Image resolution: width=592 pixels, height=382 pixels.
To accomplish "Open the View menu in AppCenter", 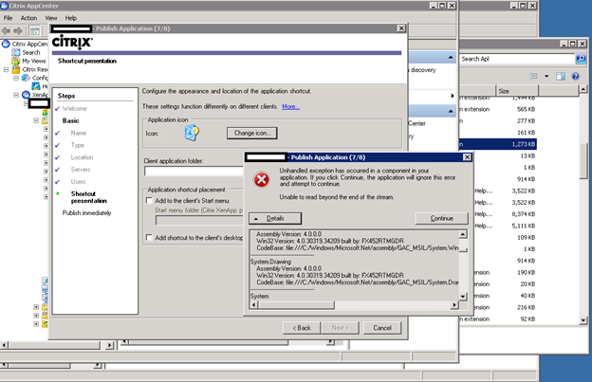I will click(x=51, y=18).
